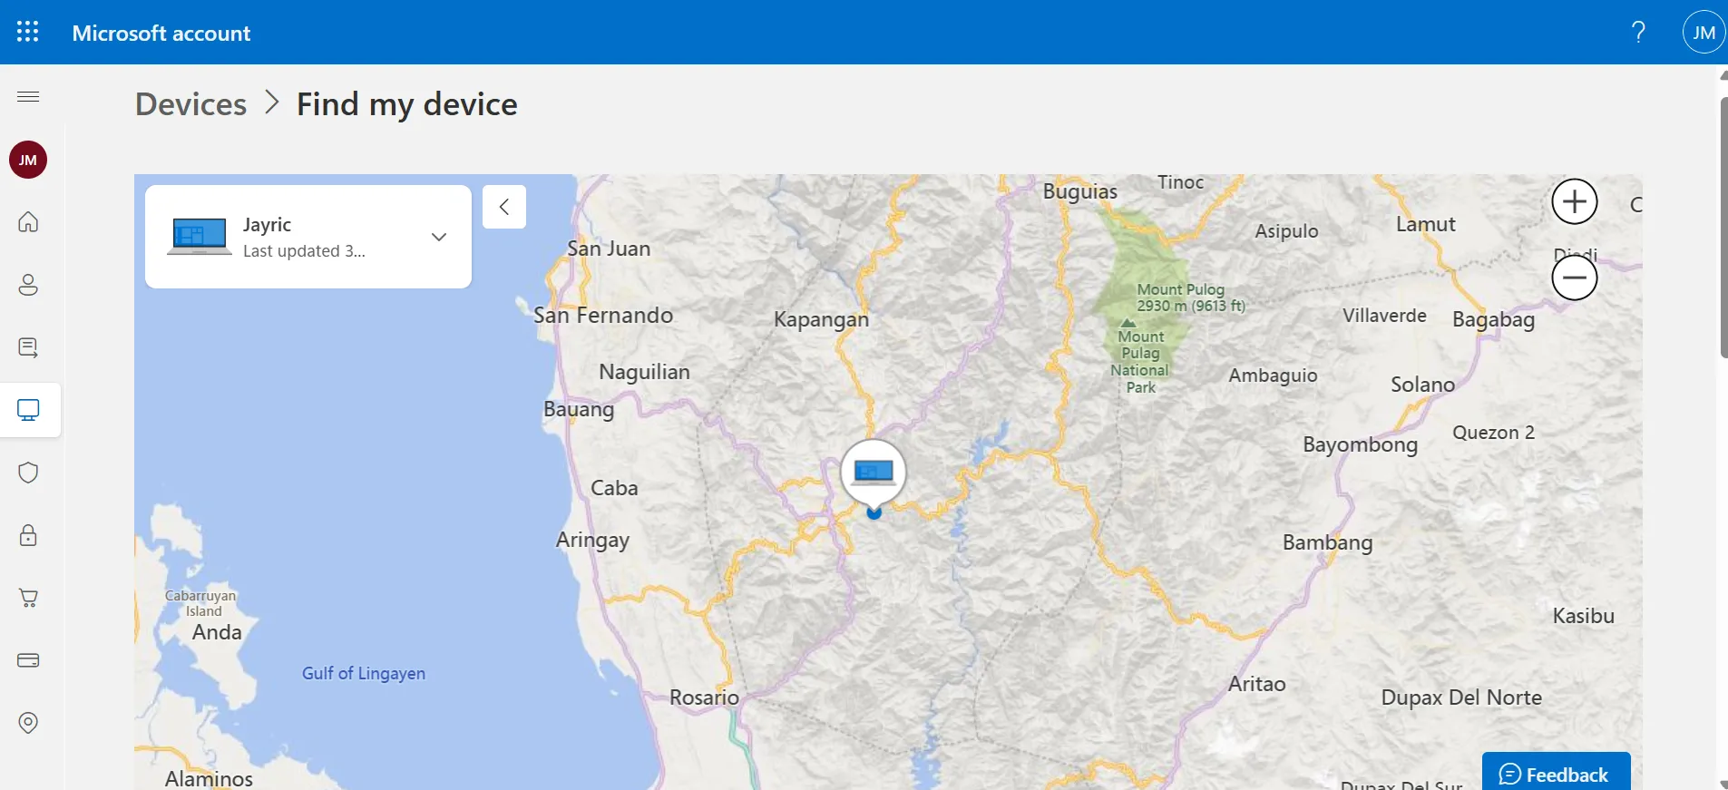Go to the Home sidebar icon

coord(28,221)
